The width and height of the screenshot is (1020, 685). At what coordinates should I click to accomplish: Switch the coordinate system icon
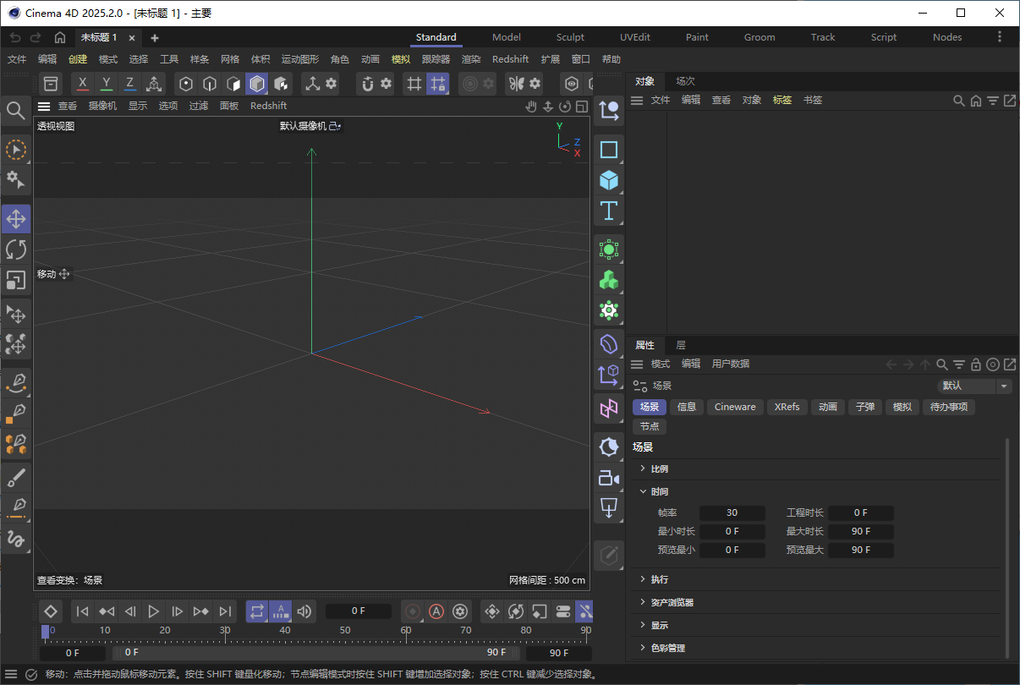pyautogui.click(x=153, y=83)
